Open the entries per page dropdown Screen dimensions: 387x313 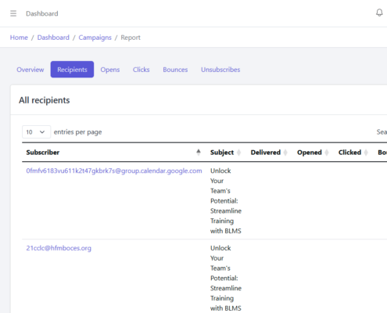(36, 132)
